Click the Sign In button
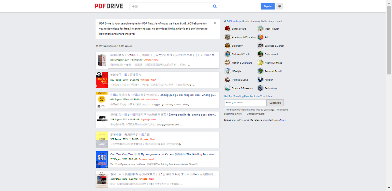 [x=267, y=6]
